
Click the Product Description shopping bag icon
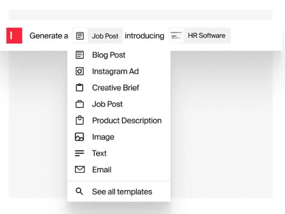point(80,120)
